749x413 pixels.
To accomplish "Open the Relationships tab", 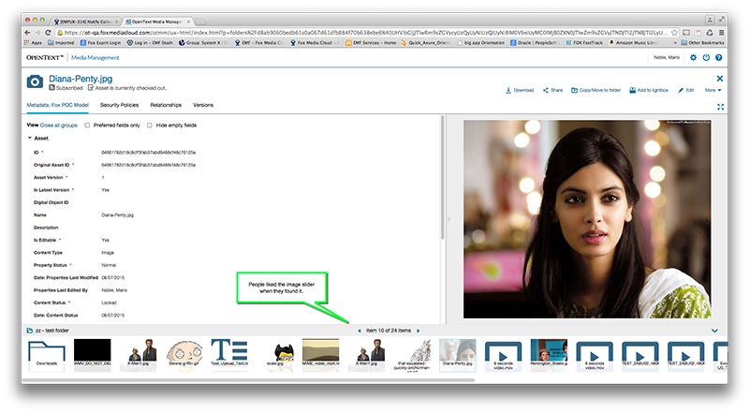I will tap(166, 105).
